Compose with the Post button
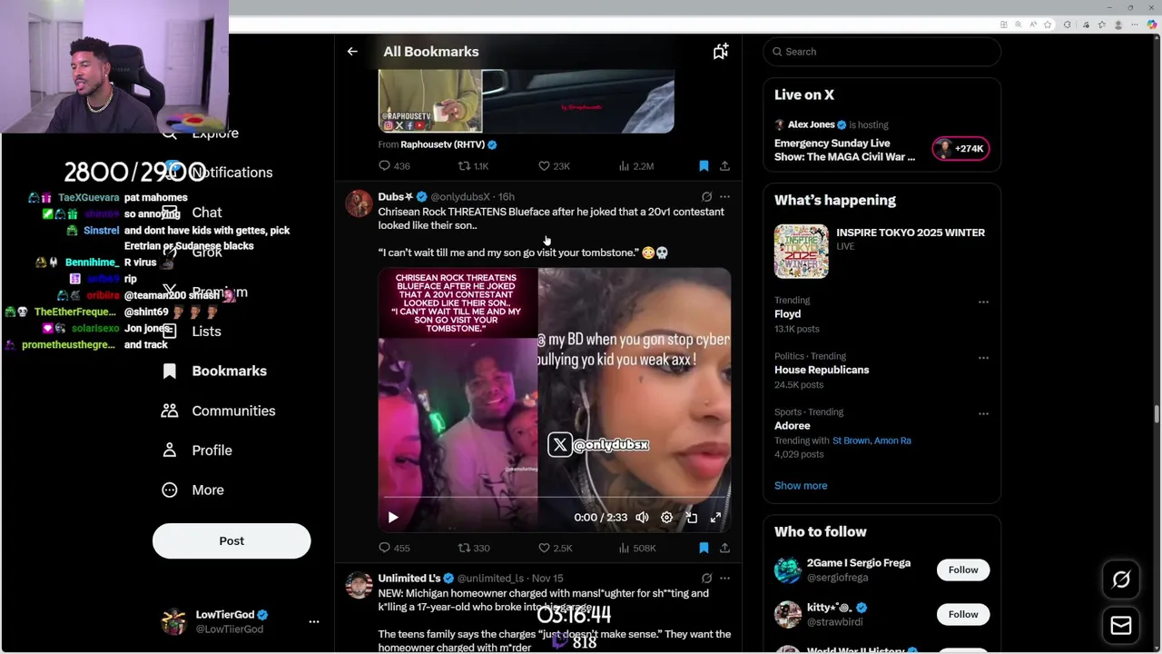Viewport: 1162px width, 654px height. coord(231,540)
